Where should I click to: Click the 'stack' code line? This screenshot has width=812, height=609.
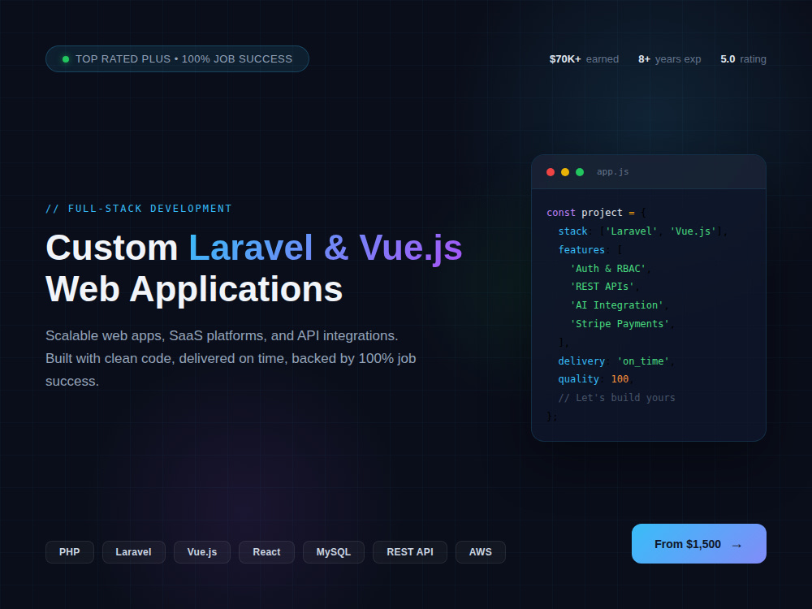[x=642, y=231]
